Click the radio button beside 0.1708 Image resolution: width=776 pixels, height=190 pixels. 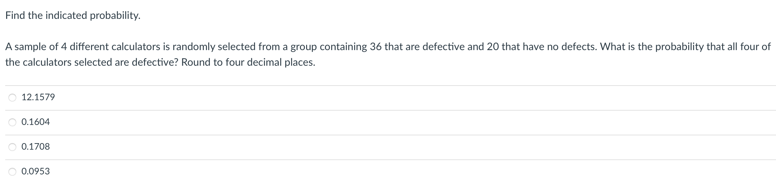[x=12, y=147]
